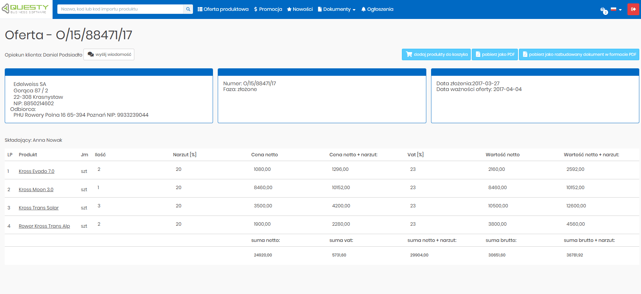Focus the product search field

coord(120,9)
